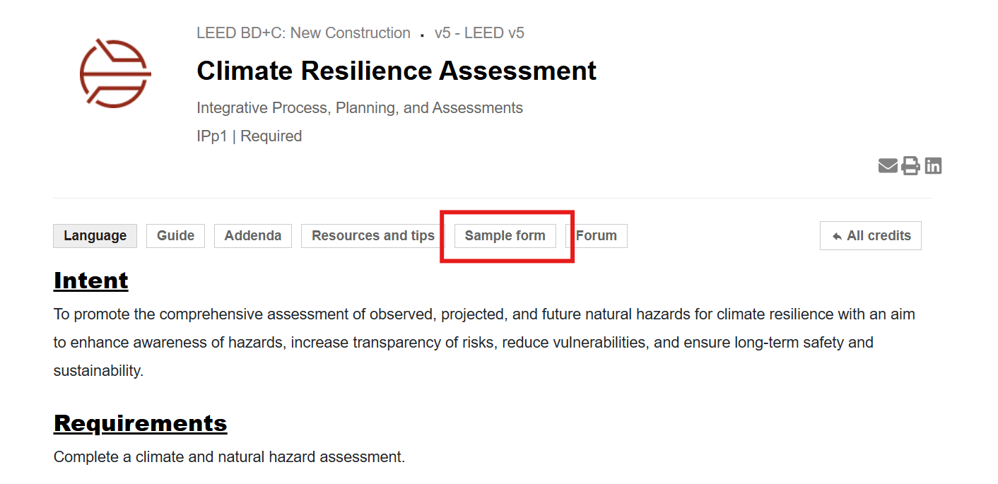Open the Sample form tab

pos(505,236)
